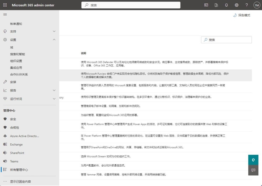The image size is (262, 186).
Task: Select the Microsoft Stream description row
Action: [x=155, y=156]
